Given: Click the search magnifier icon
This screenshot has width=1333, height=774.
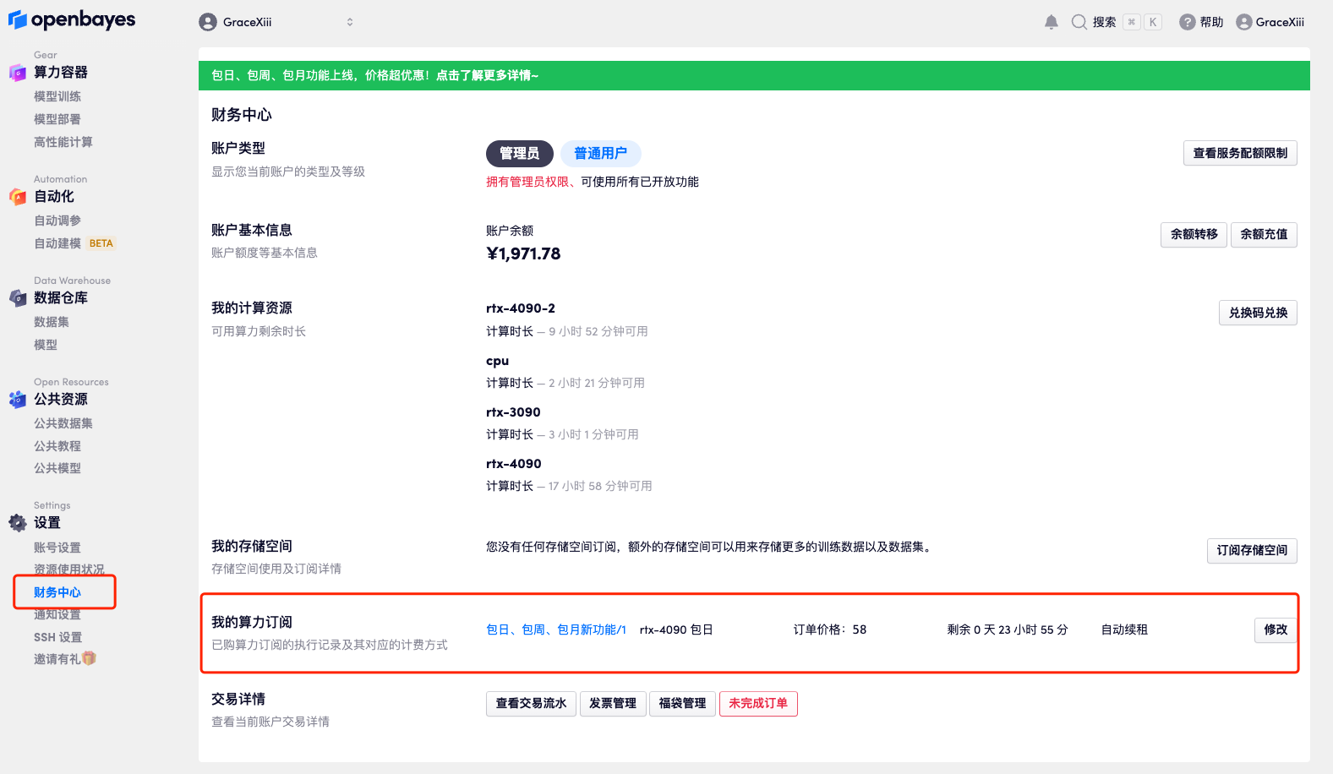Looking at the screenshot, I should (x=1079, y=22).
